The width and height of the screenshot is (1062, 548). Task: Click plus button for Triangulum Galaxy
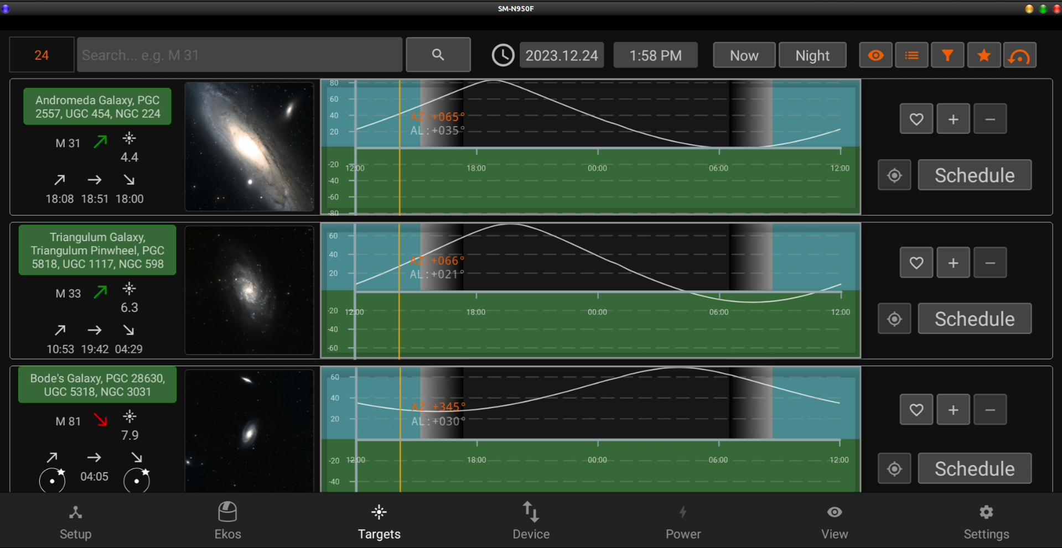pos(953,263)
